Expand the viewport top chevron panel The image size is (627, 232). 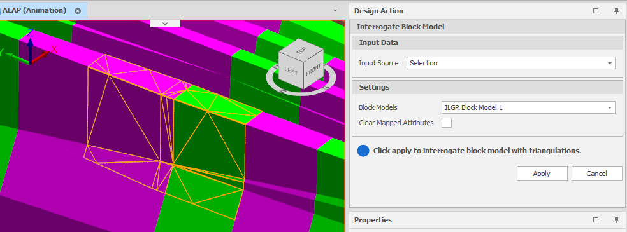point(165,24)
